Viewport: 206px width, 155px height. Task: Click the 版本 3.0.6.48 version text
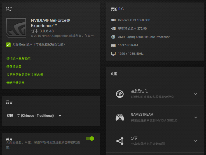coord(42,31)
